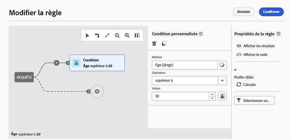
Task: Click the fit-to-screen collapse arrows icon
Action: (x=107, y=35)
